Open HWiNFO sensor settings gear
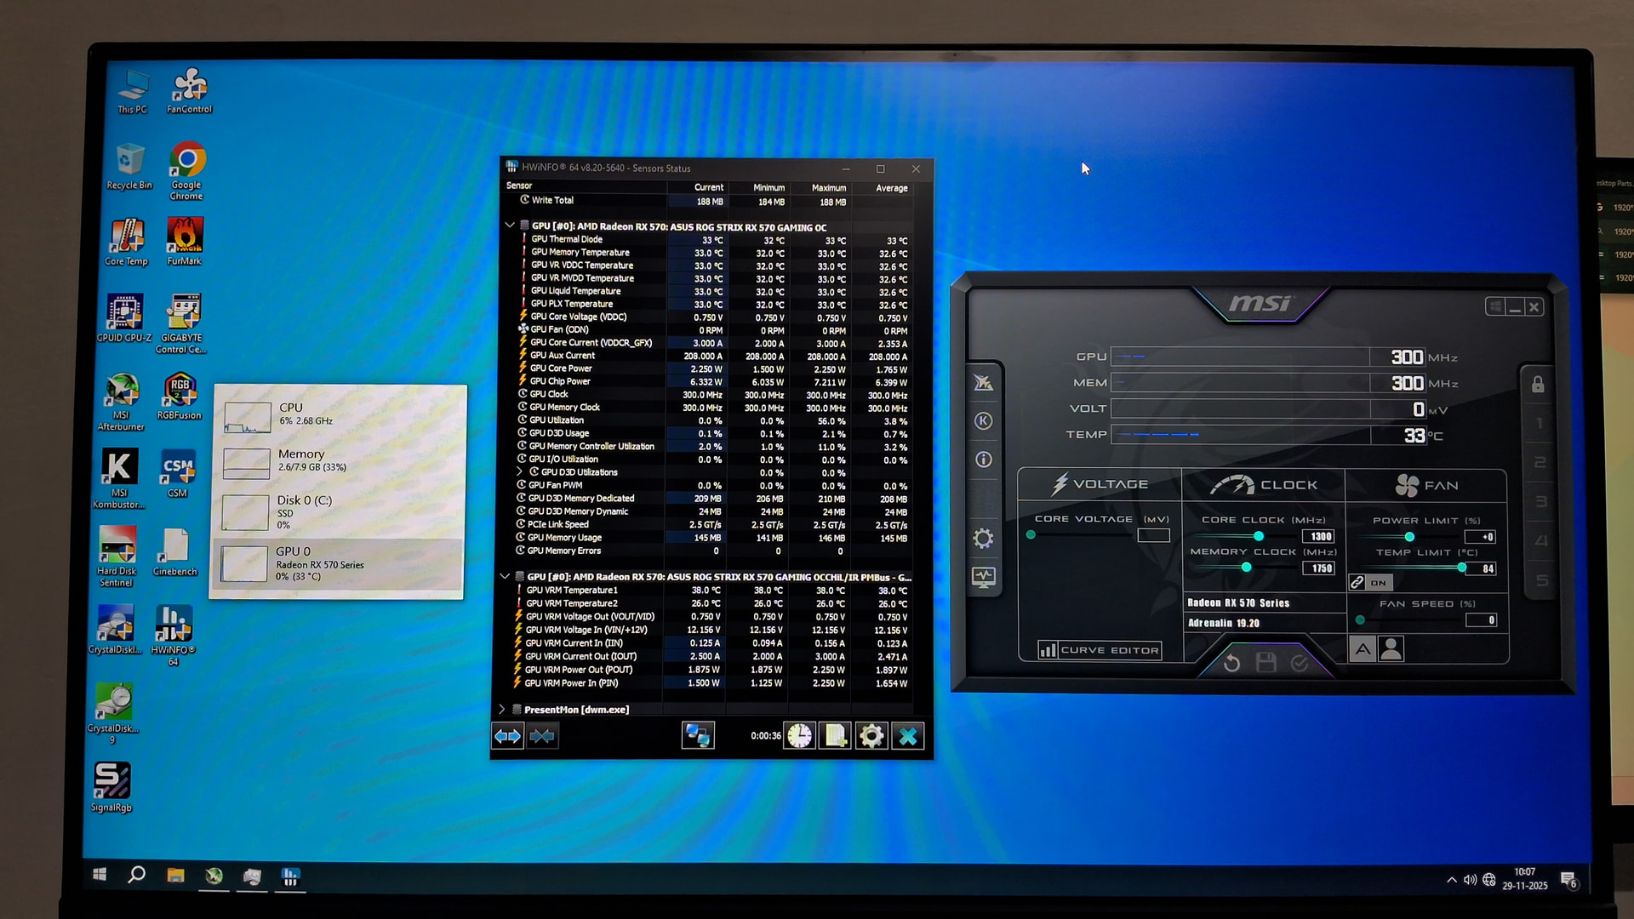Screen dimensions: 1634x919 pyautogui.click(x=871, y=736)
